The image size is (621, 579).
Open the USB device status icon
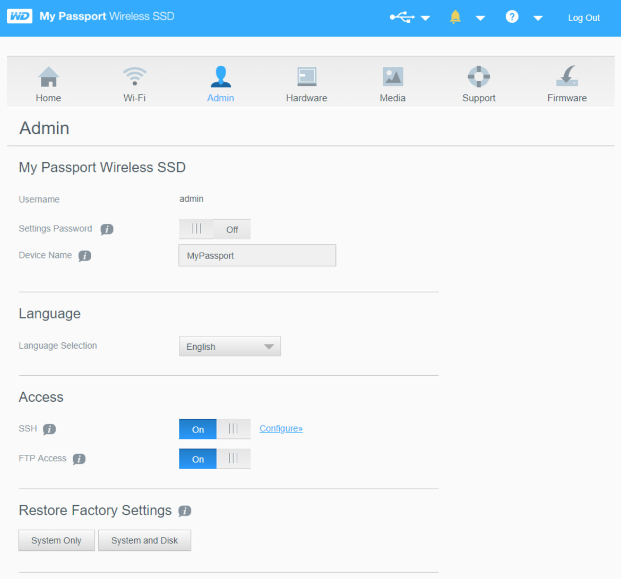click(402, 17)
